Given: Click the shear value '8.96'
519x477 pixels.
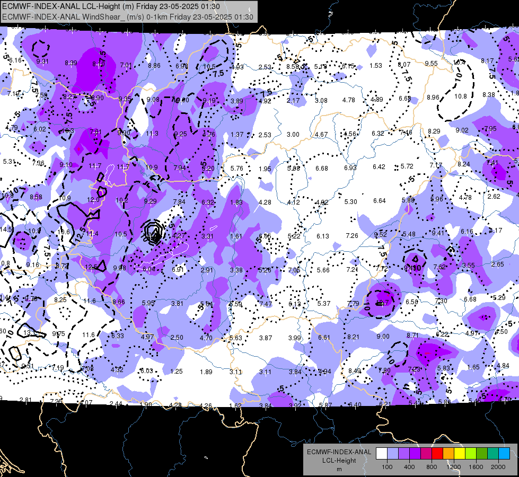Looking at the screenshot, I should (433, 98).
